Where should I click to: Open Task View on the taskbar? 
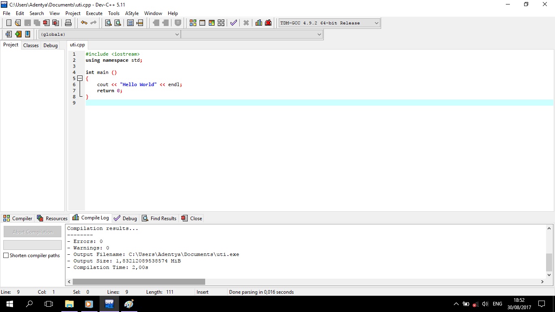pos(49,304)
